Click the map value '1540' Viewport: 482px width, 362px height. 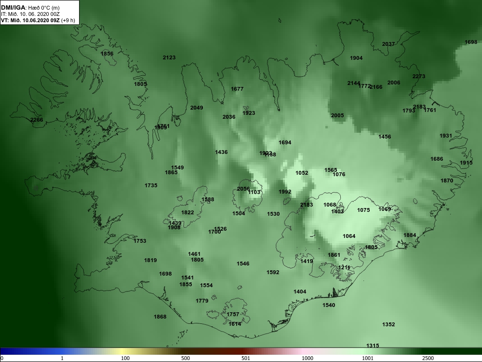329,305
